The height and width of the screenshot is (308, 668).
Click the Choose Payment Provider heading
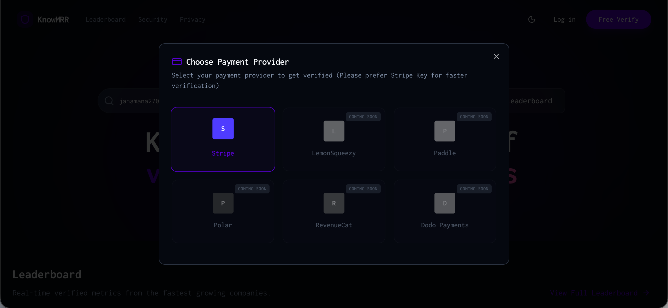(x=237, y=62)
